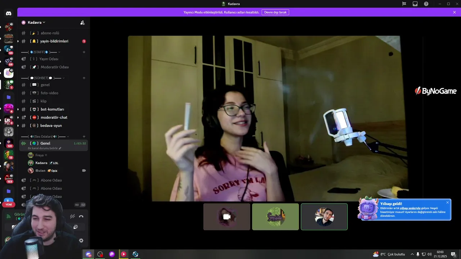Click Devre dışı bırak button in banner
Screen dimensions: 461x259
275,12
